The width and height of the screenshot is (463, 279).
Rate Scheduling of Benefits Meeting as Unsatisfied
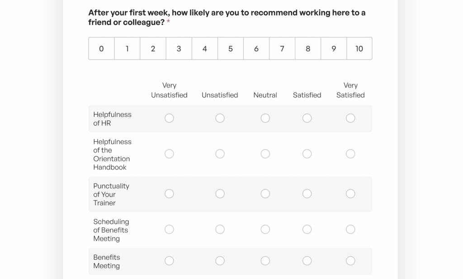coord(220,229)
